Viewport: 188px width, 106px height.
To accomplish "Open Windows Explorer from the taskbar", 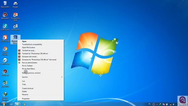I will 18,104.
